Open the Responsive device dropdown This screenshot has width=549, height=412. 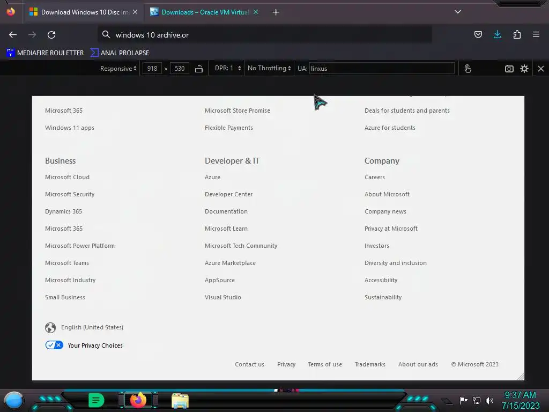tap(118, 68)
